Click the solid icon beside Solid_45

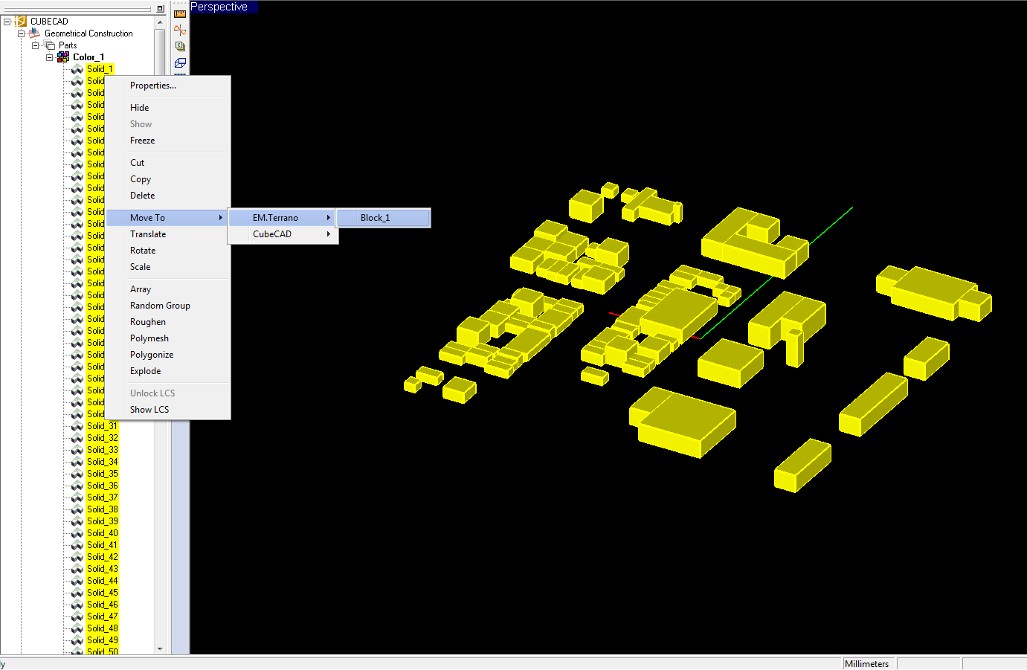pyautogui.click(x=77, y=593)
